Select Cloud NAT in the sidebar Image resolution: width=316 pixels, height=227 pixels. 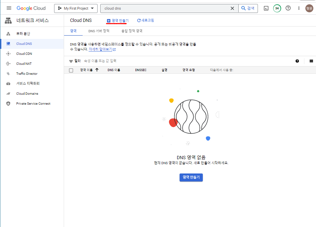(x=24, y=63)
